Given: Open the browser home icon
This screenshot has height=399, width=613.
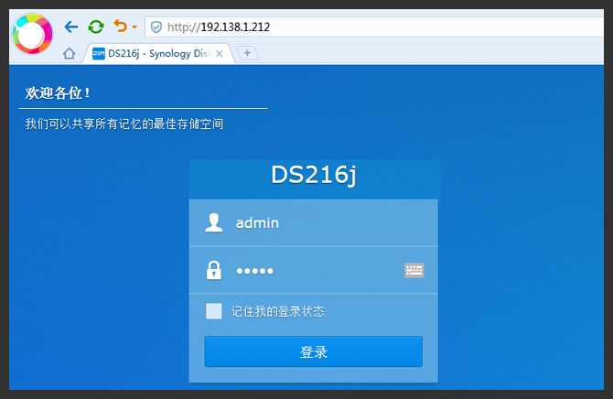Looking at the screenshot, I should pyautogui.click(x=70, y=53).
